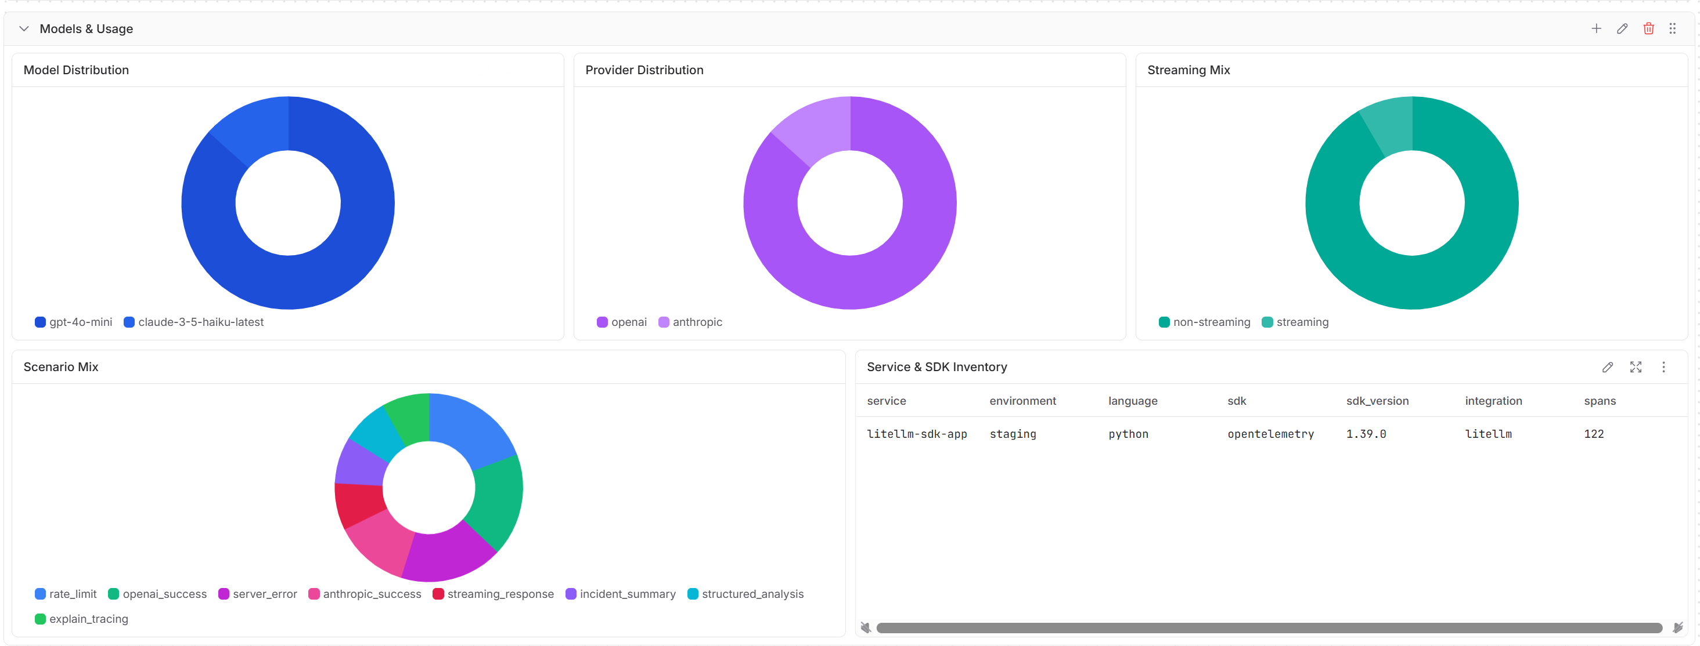Image resolution: width=1700 pixels, height=646 pixels.
Task: Select the 122 spans cell
Action: pyautogui.click(x=1594, y=434)
